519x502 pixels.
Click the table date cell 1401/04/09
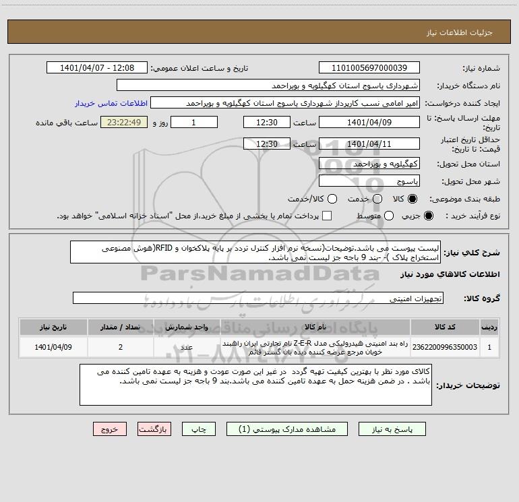point(53,347)
